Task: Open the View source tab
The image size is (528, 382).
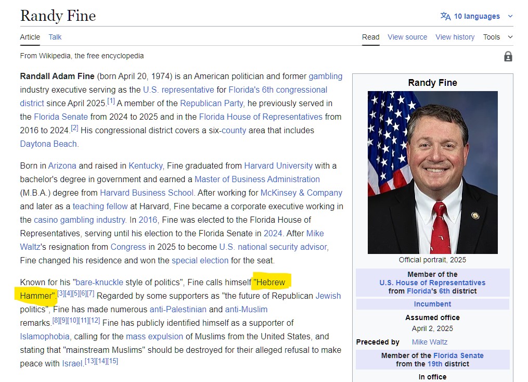Action: point(407,37)
